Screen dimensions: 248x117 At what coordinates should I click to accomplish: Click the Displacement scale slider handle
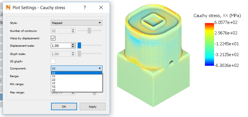79,46
